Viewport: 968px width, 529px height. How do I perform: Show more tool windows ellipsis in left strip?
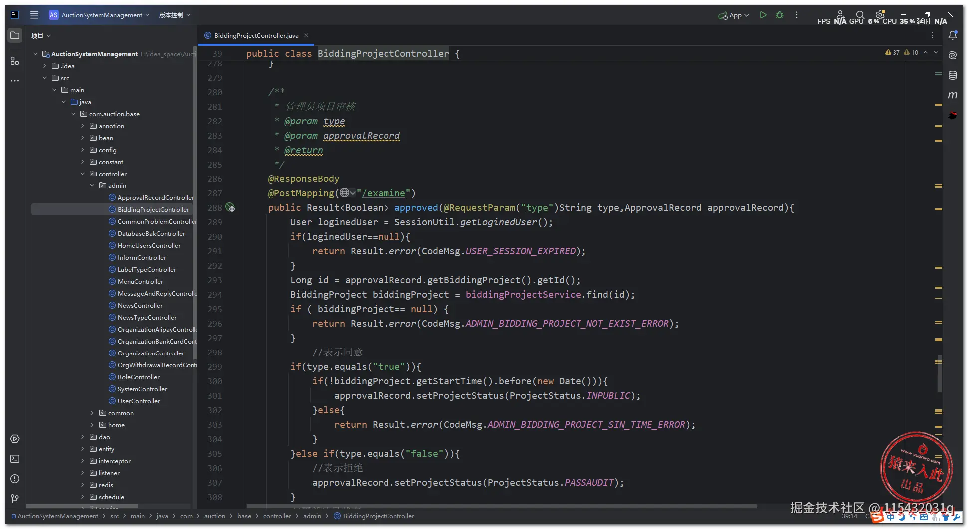[15, 80]
